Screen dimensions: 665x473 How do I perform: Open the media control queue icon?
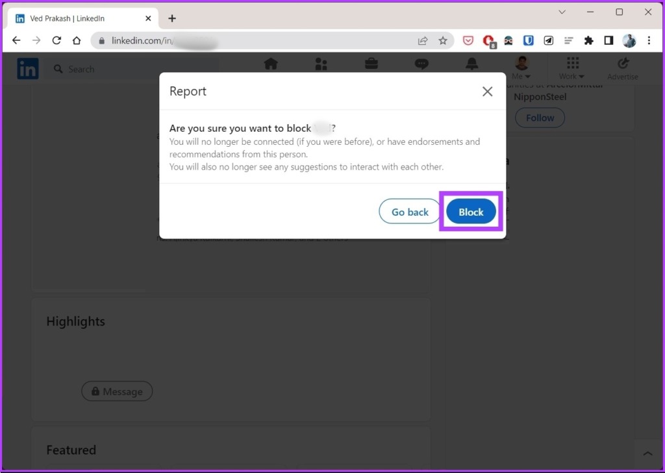(x=569, y=41)
